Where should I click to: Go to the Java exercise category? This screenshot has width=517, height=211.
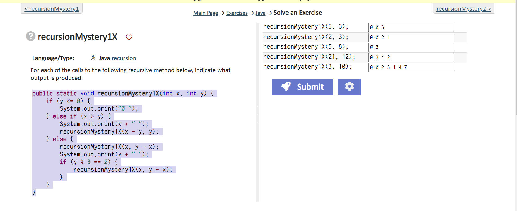[x=260, y=13]
